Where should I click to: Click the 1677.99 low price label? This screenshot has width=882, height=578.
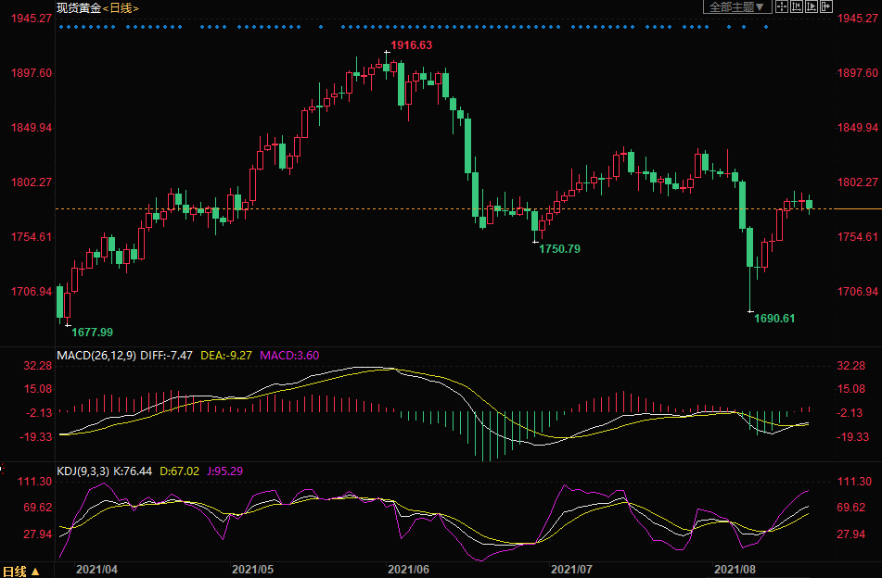click(92, 332)
